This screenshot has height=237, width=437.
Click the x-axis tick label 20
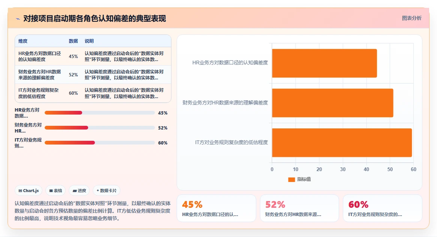coord(319,169)
